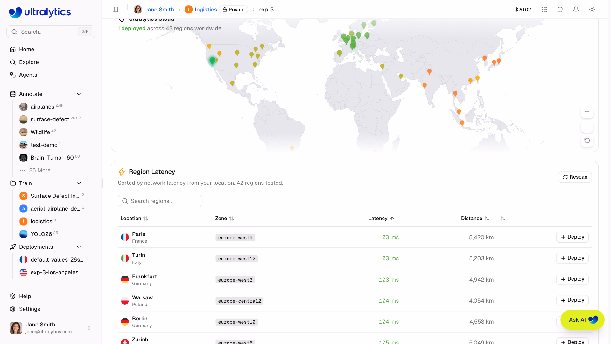Deploy to Frankfurt region

[x=572, y=279]
